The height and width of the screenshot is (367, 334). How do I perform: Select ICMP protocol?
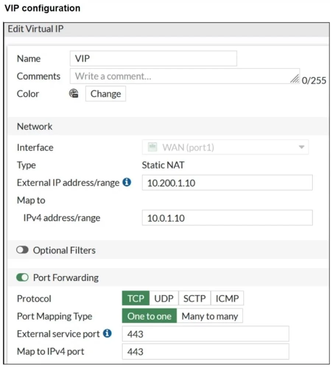point(227,298)
